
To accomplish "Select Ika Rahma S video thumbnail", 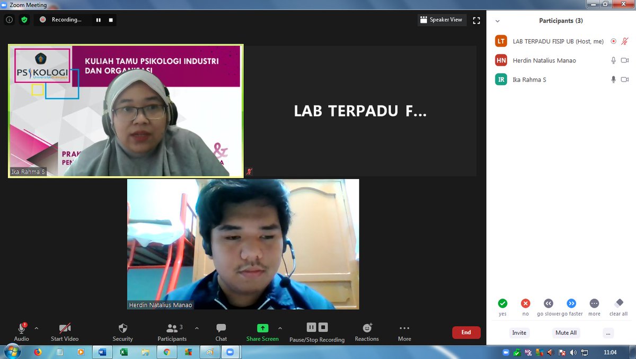I will pyautogui.click(x=126, y=111).
